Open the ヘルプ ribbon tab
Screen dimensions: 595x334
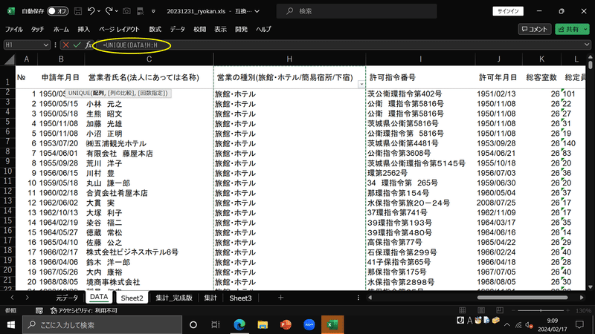(263, 29)
